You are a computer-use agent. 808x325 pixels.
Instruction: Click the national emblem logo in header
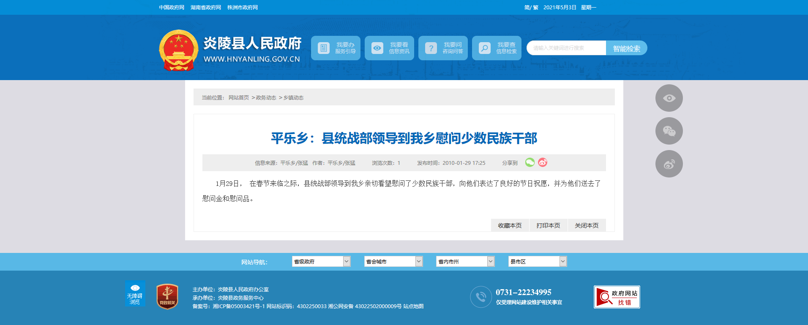(178, 50)
